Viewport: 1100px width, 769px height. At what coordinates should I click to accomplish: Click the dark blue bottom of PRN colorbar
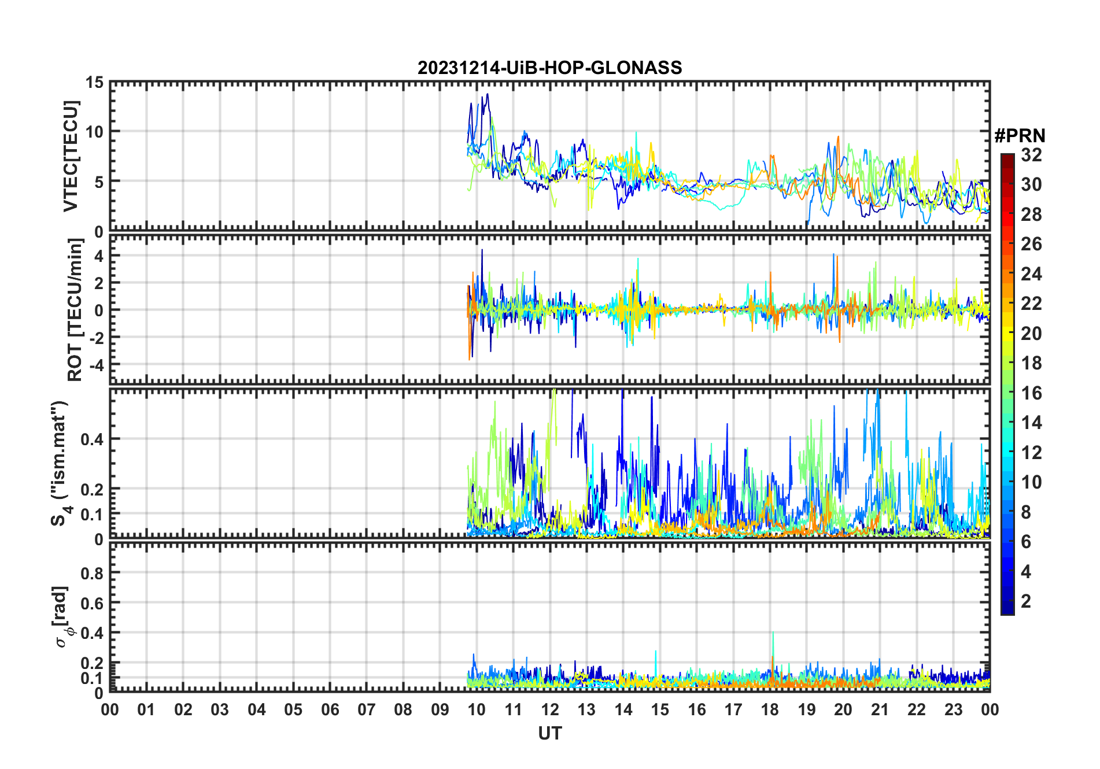click(1007, 607)
